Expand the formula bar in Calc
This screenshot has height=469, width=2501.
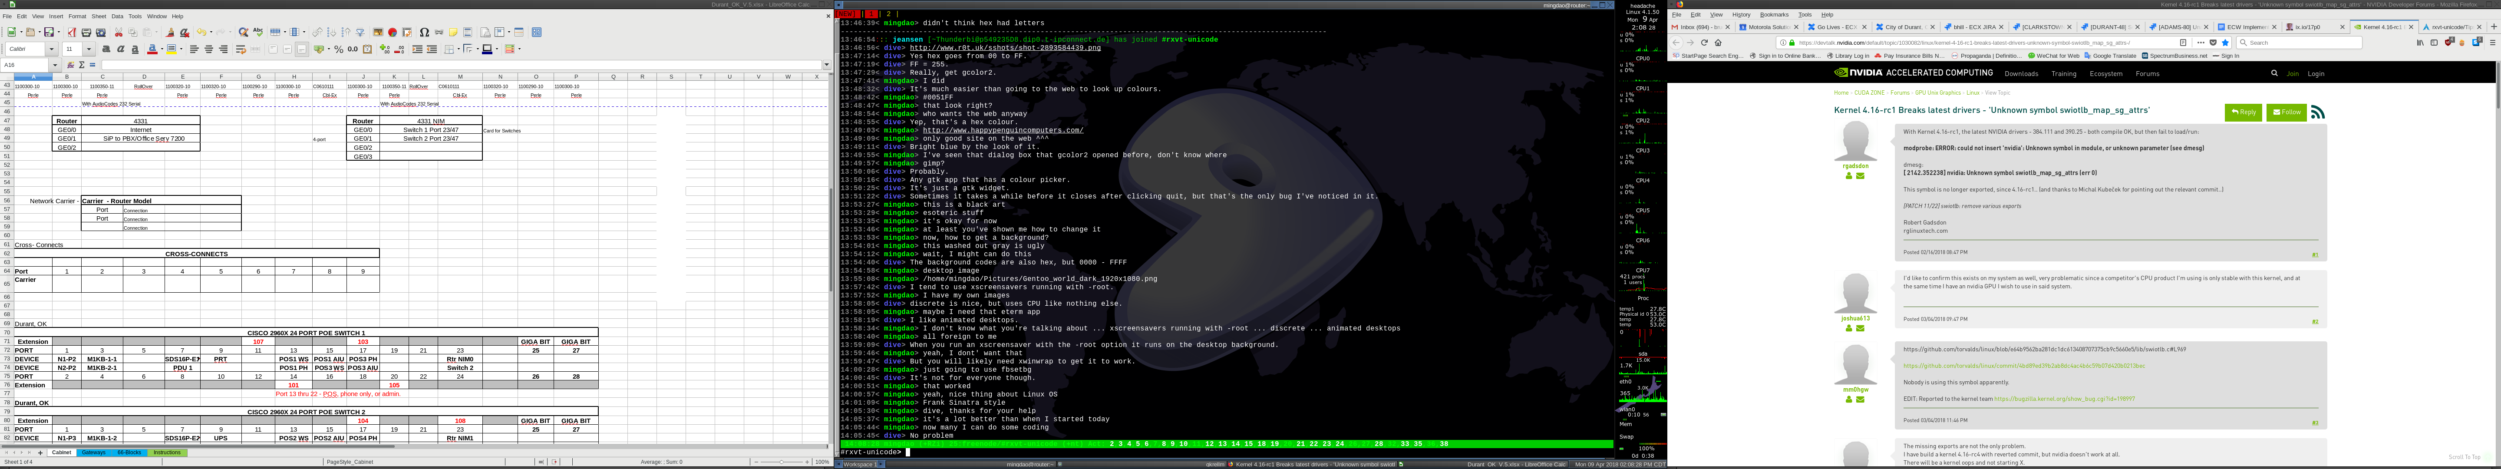pos(826,65)
